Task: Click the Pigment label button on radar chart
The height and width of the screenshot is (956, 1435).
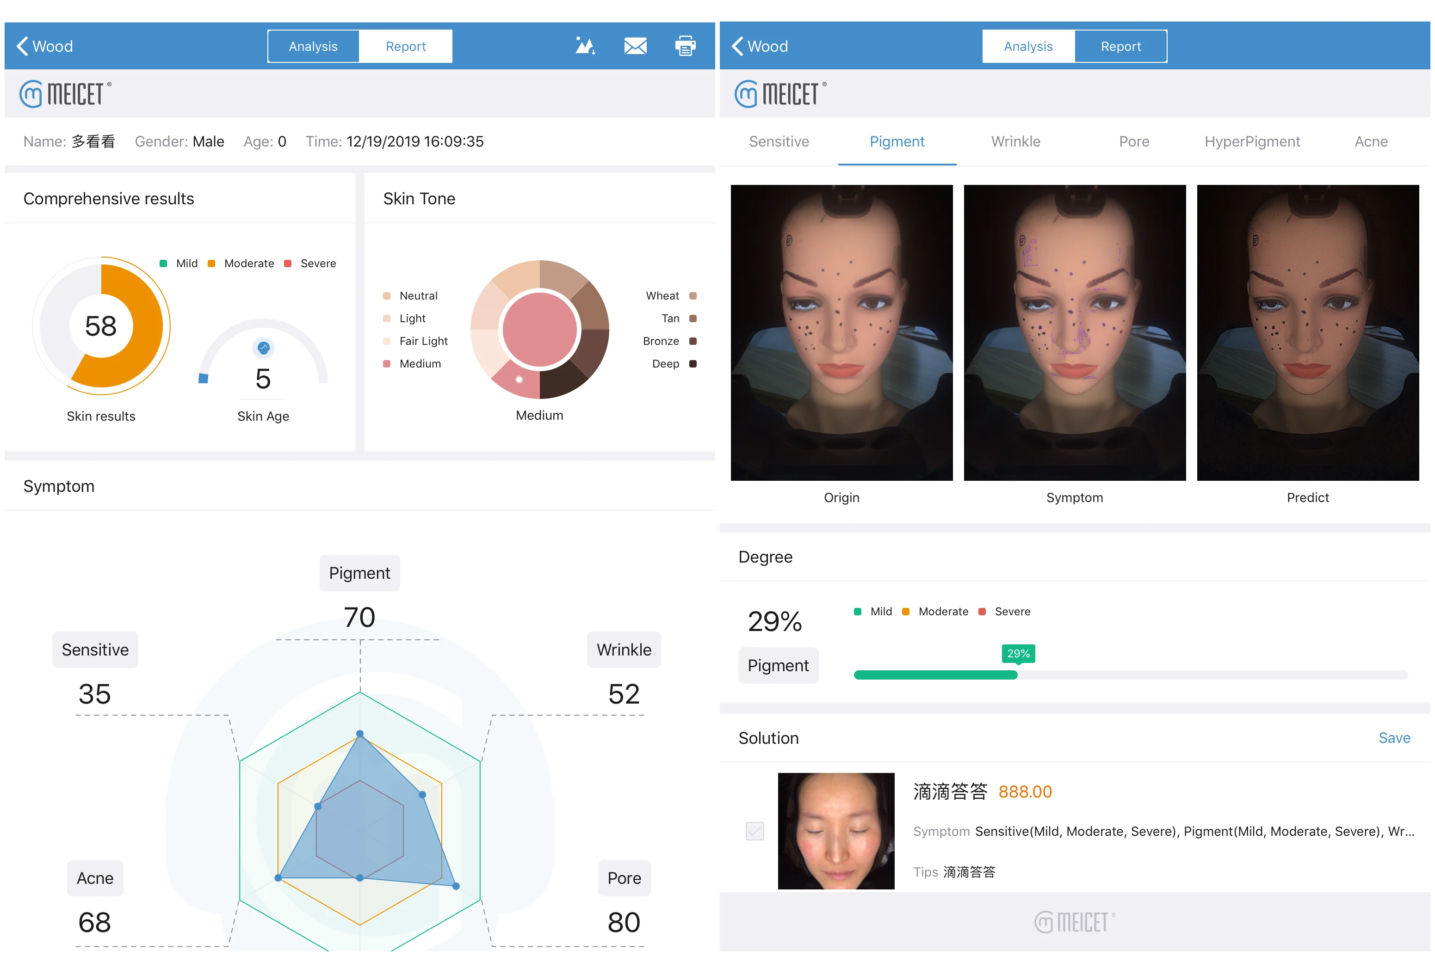Action: pyautogui.click(x=359, y=573)
